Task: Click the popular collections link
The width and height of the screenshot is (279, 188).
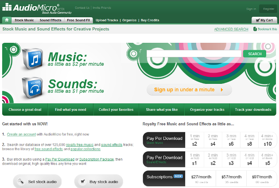Action: pos(85,149)
